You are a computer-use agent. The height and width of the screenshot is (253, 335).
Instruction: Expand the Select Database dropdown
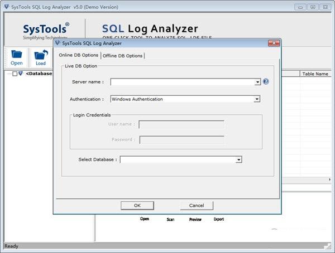[x=238, y=159]
